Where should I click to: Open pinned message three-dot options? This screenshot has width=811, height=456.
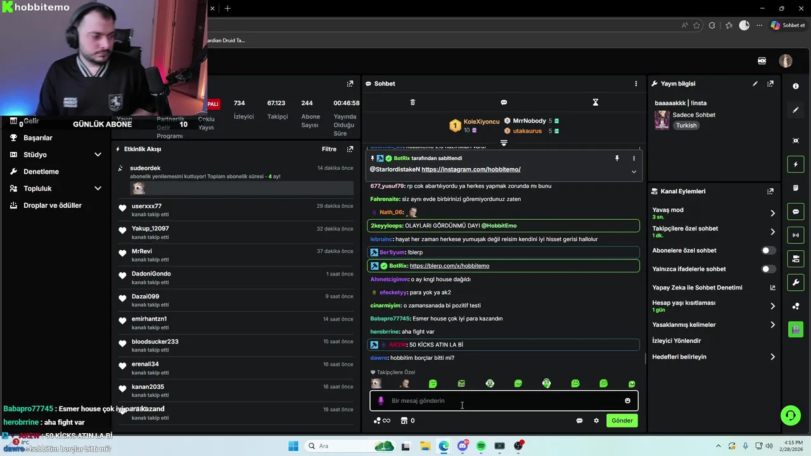[x=634, y=158]
